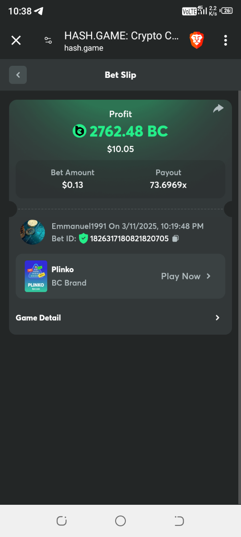Tap the green BC coin icon
The image size is (241, 537).
79,131
